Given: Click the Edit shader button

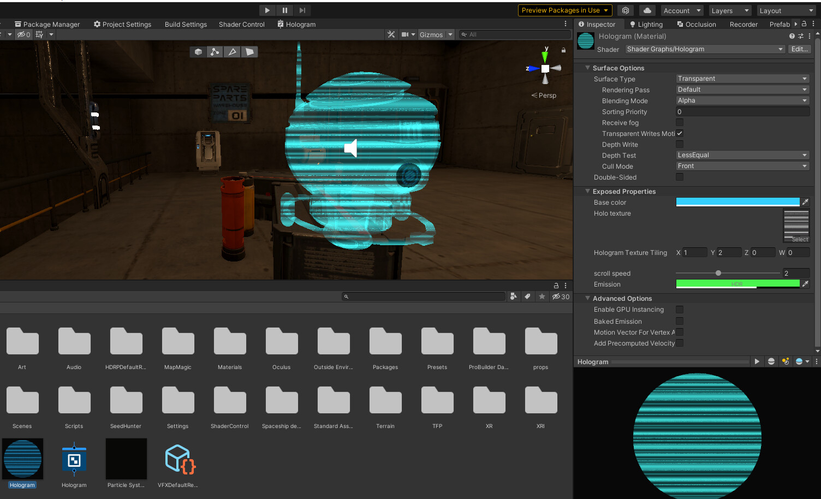Looking at the screenshot, I should pyautogui.click(x=799, y=49).
